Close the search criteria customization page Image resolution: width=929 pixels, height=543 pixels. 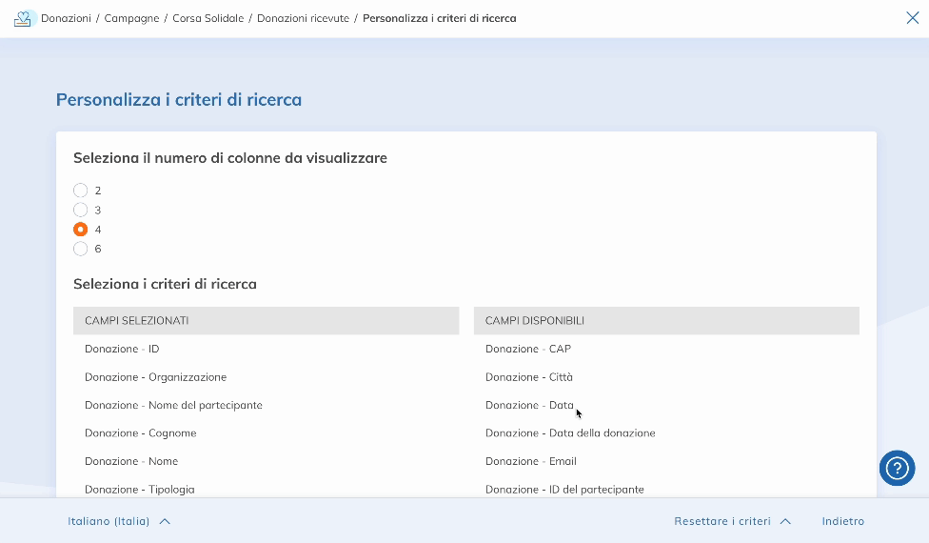pyautogui.click(x=912, y=17)
